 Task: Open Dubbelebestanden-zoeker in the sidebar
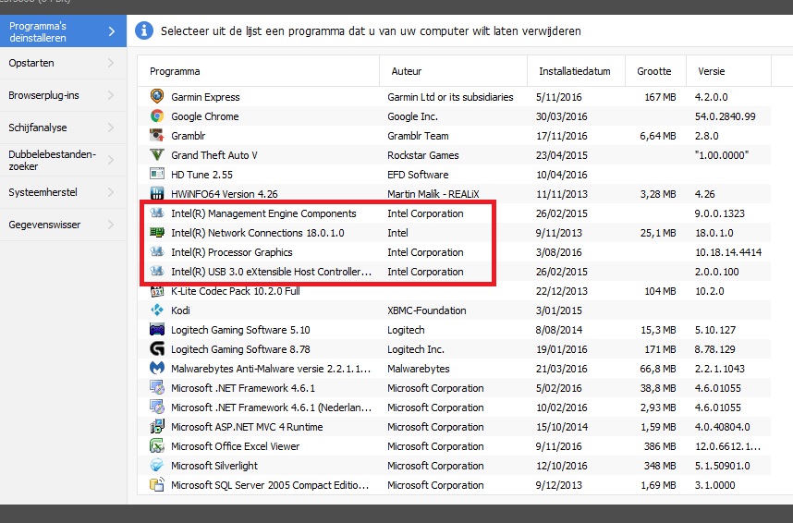point(52,161)
